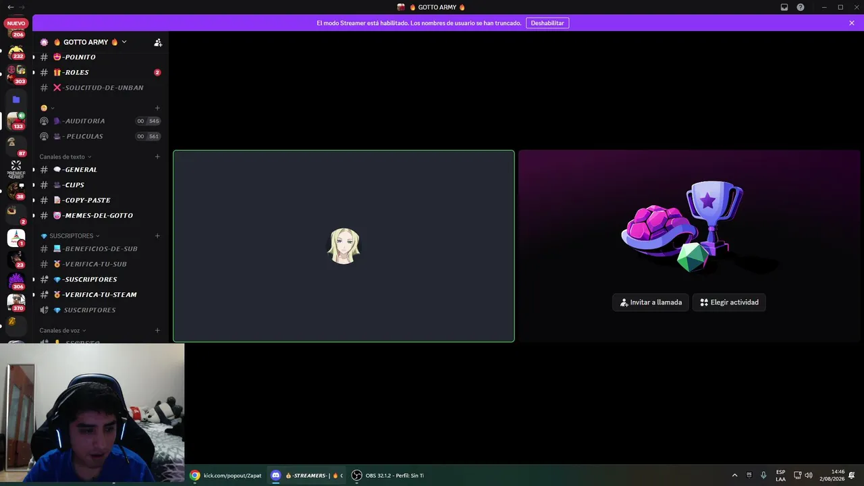This screenshot has height=486, width=864.
Task: Join the PELICULAS stage channel
Action: click(99, 136)
